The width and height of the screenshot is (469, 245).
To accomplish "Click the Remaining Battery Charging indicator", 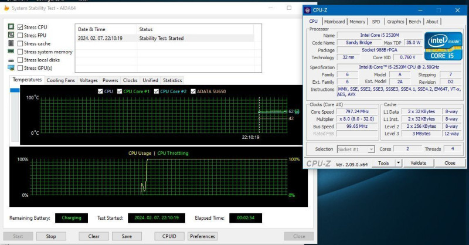I will point(72,218).
